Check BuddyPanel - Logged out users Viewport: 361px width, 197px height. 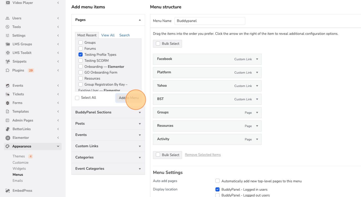(217, 195)
